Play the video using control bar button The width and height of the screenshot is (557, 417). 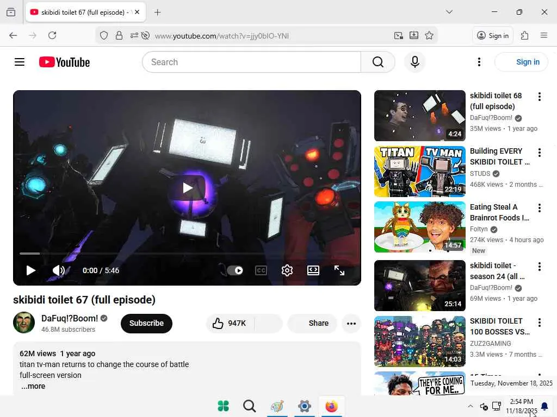[x=31, y=270]
